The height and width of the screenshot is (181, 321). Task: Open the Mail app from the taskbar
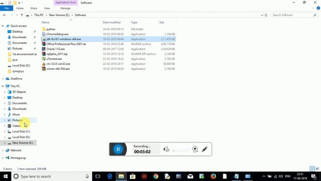190,176
